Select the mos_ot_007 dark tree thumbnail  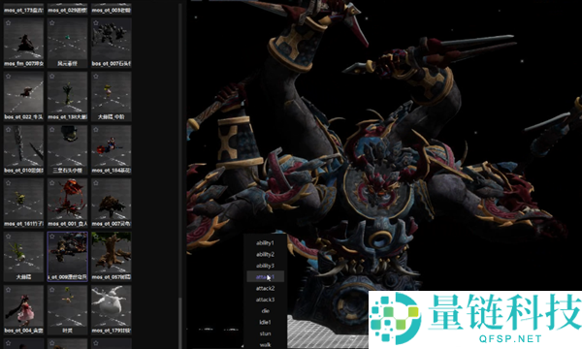coord(112,203)
